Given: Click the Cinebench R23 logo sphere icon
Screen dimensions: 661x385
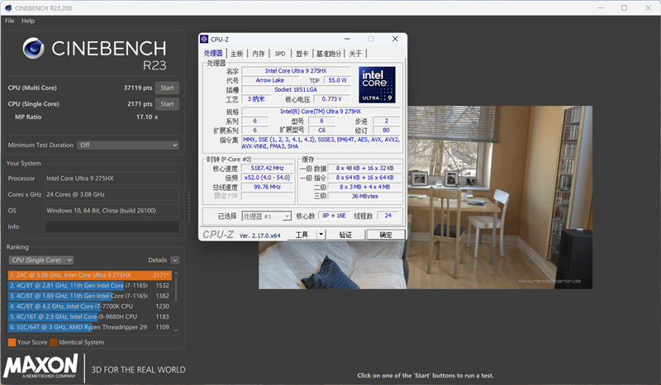Looking at the screenshot, I should tap(35, 50).
